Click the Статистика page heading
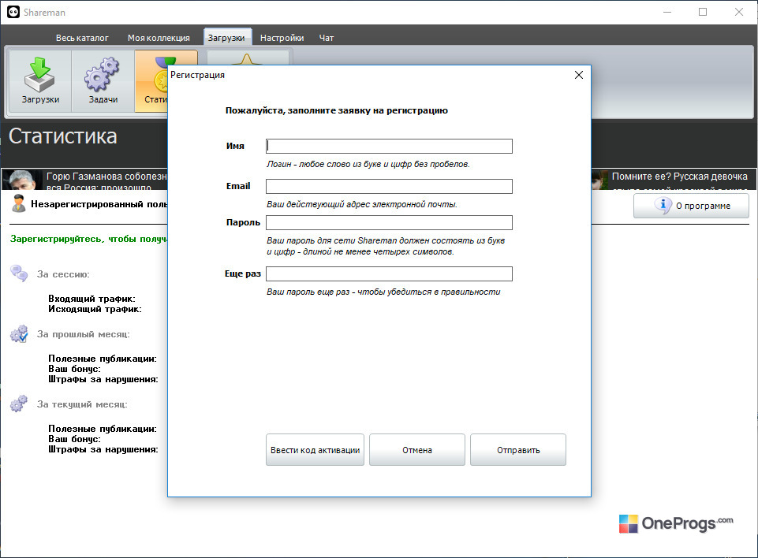This screenshot has height=558, width=758. 63,136
